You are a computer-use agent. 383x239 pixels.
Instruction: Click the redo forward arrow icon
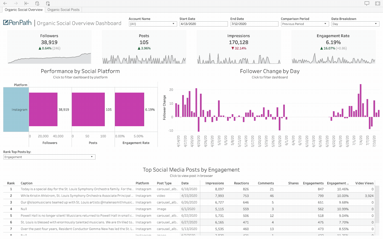[16, 4]
